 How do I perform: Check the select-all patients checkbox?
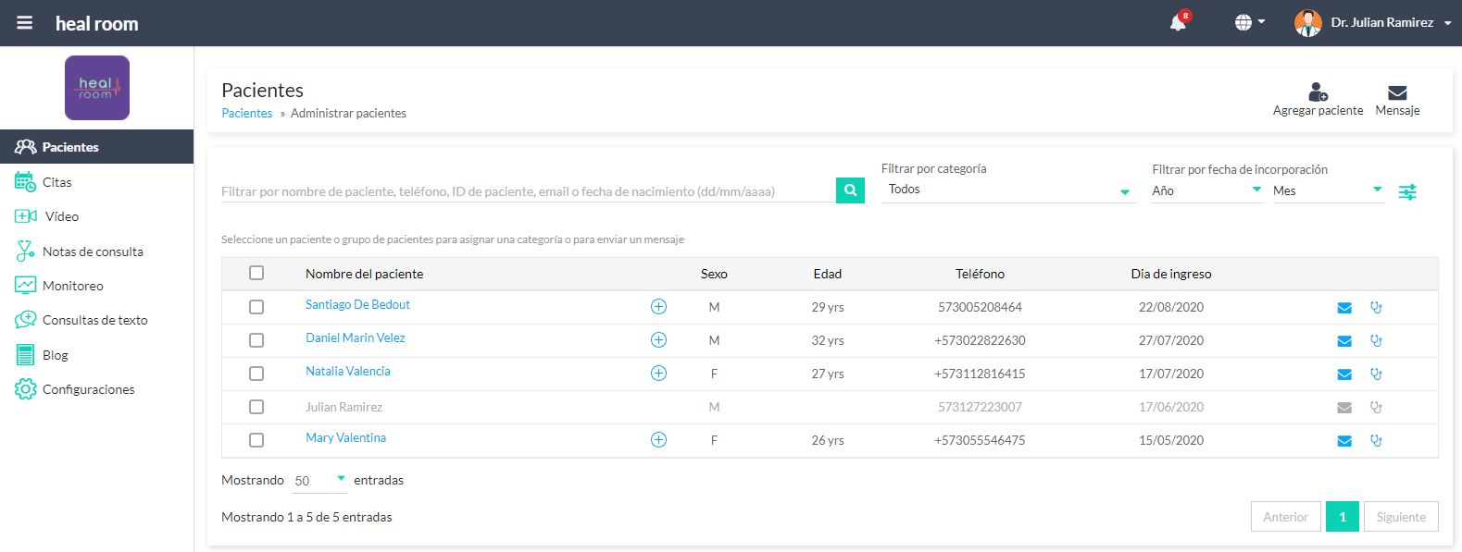[x=256, y=273]
